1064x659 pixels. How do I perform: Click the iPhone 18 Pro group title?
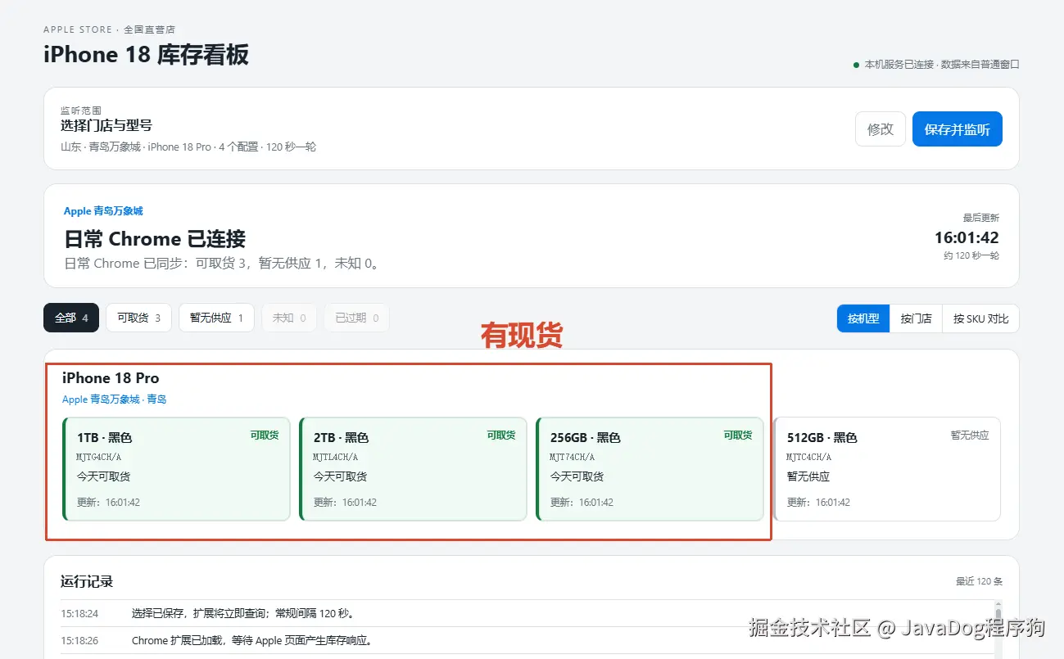(111, 378)
